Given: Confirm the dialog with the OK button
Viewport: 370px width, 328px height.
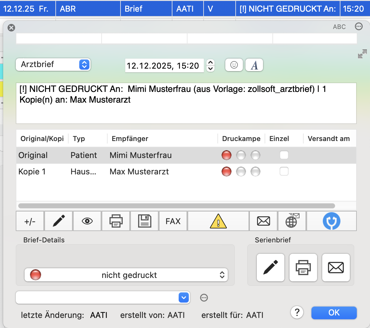Looking at the screenshot, I should (334, 313).
